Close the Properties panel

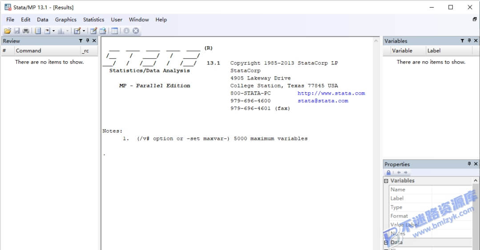click(476, 164)
